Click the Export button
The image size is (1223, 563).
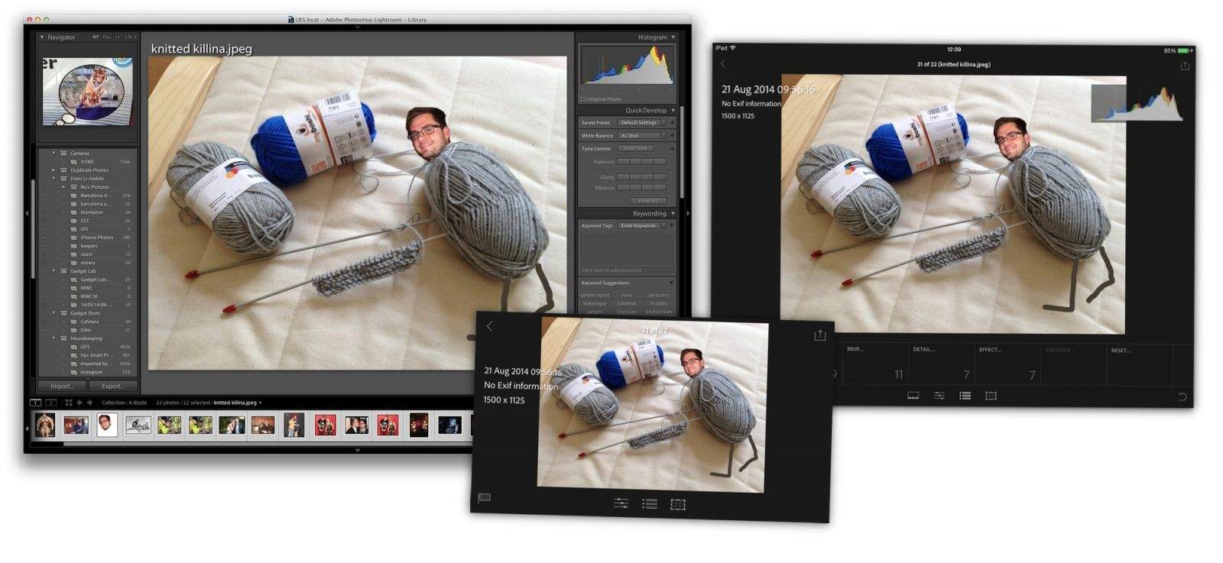point(113,387)
